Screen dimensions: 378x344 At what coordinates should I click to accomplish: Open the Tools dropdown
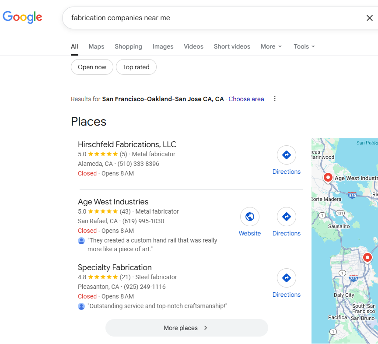pos(304,46)
